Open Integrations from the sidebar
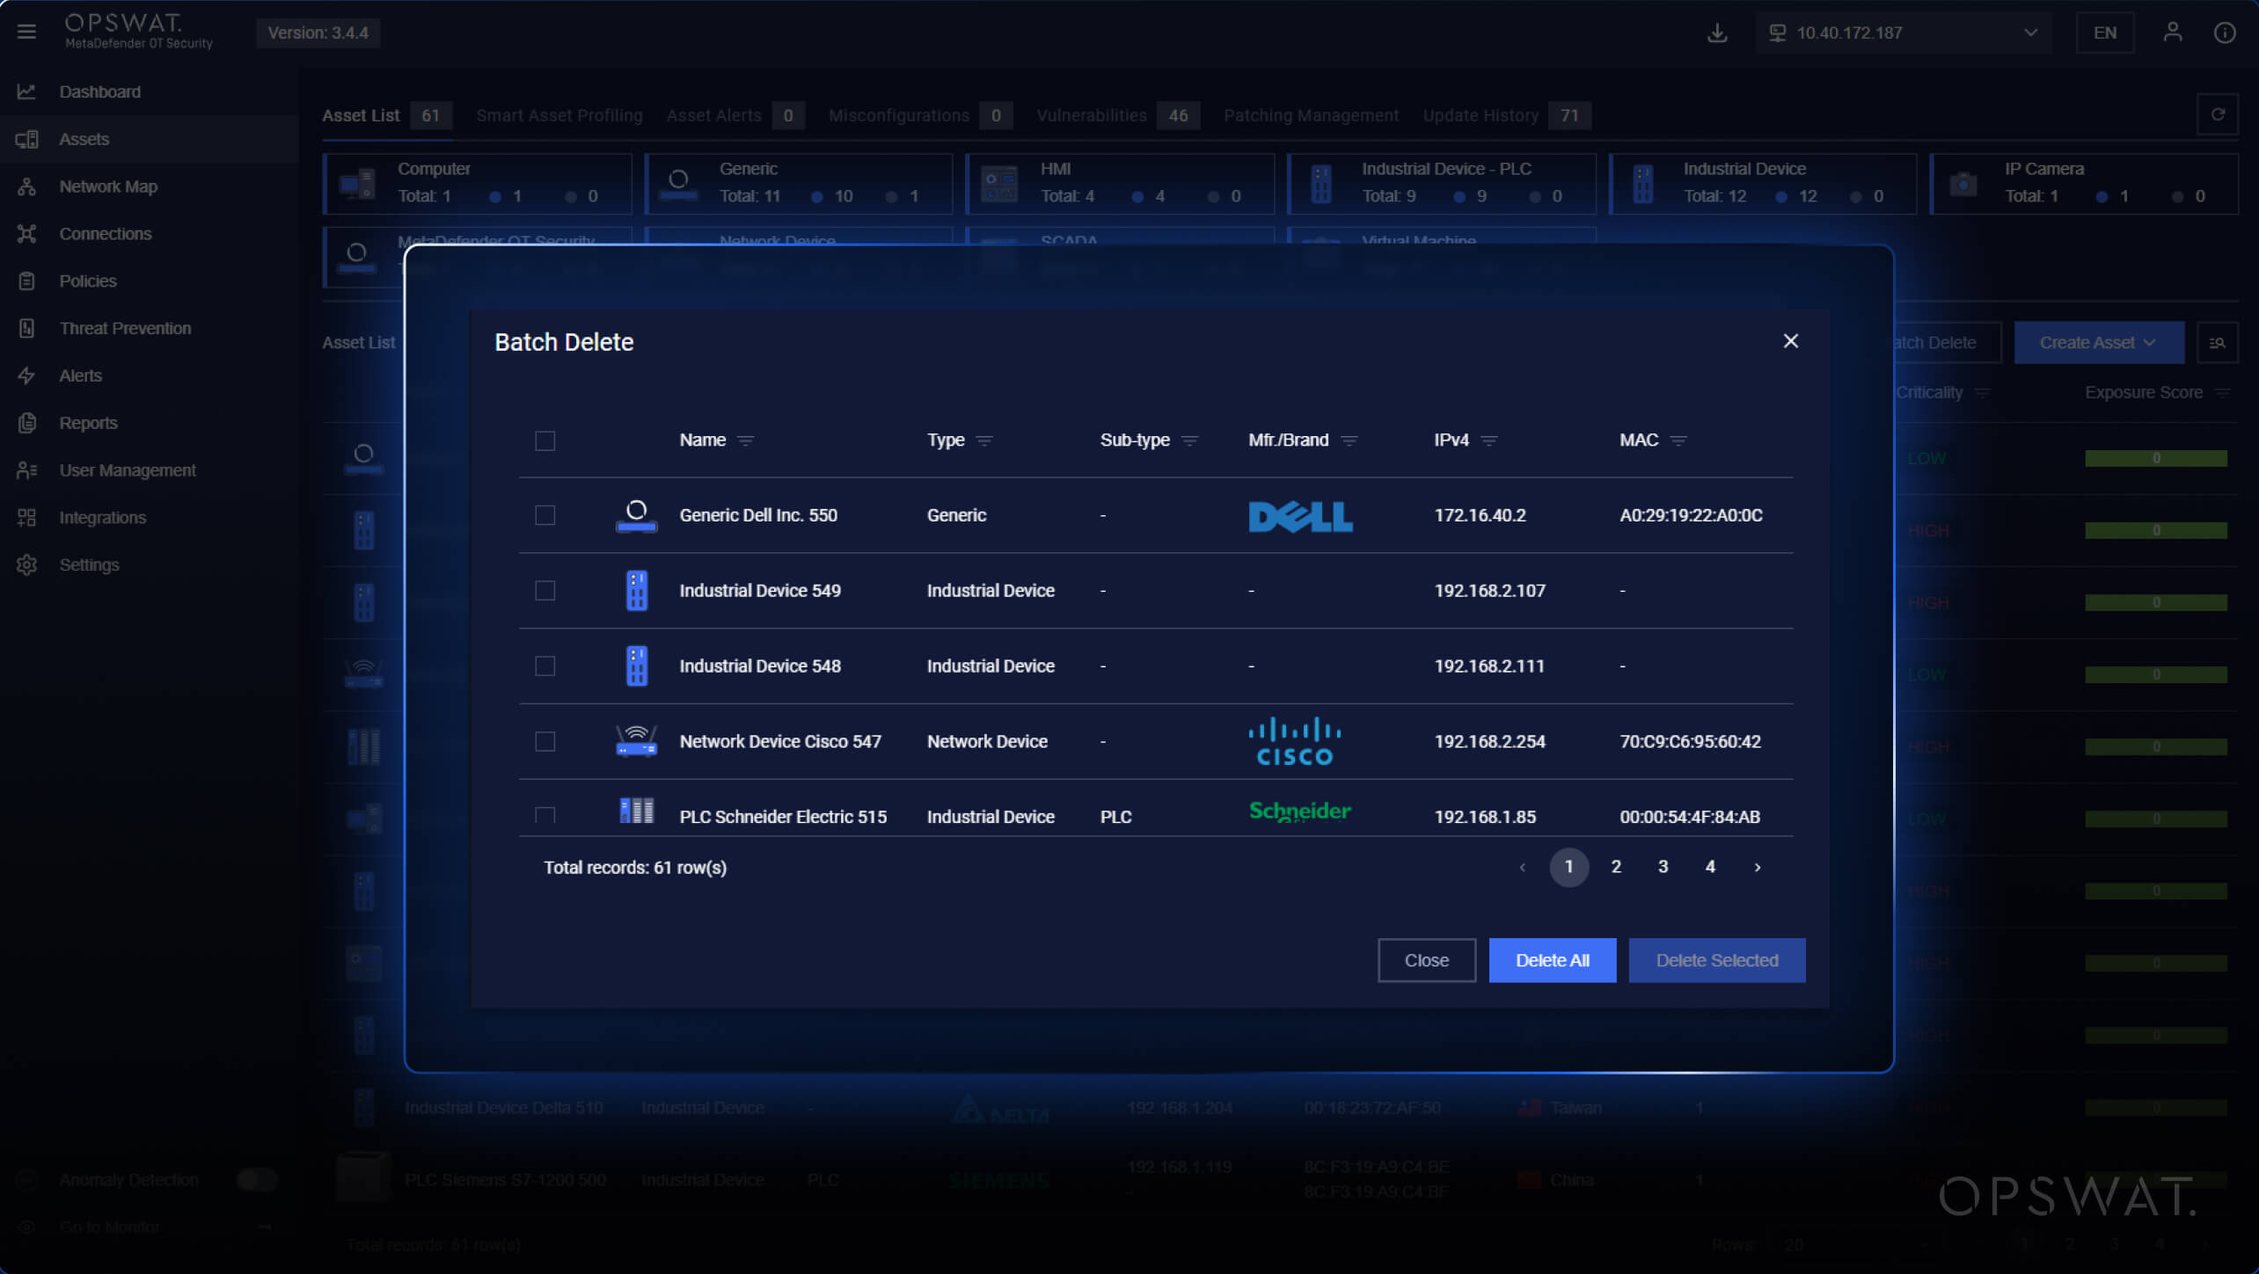 point(26,517)
